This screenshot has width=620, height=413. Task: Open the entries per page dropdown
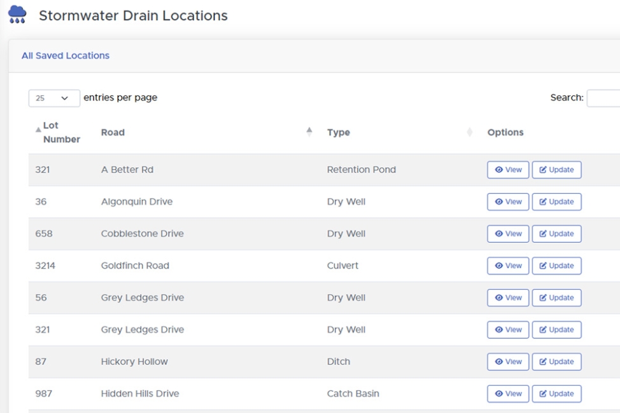tap(53, 97)
